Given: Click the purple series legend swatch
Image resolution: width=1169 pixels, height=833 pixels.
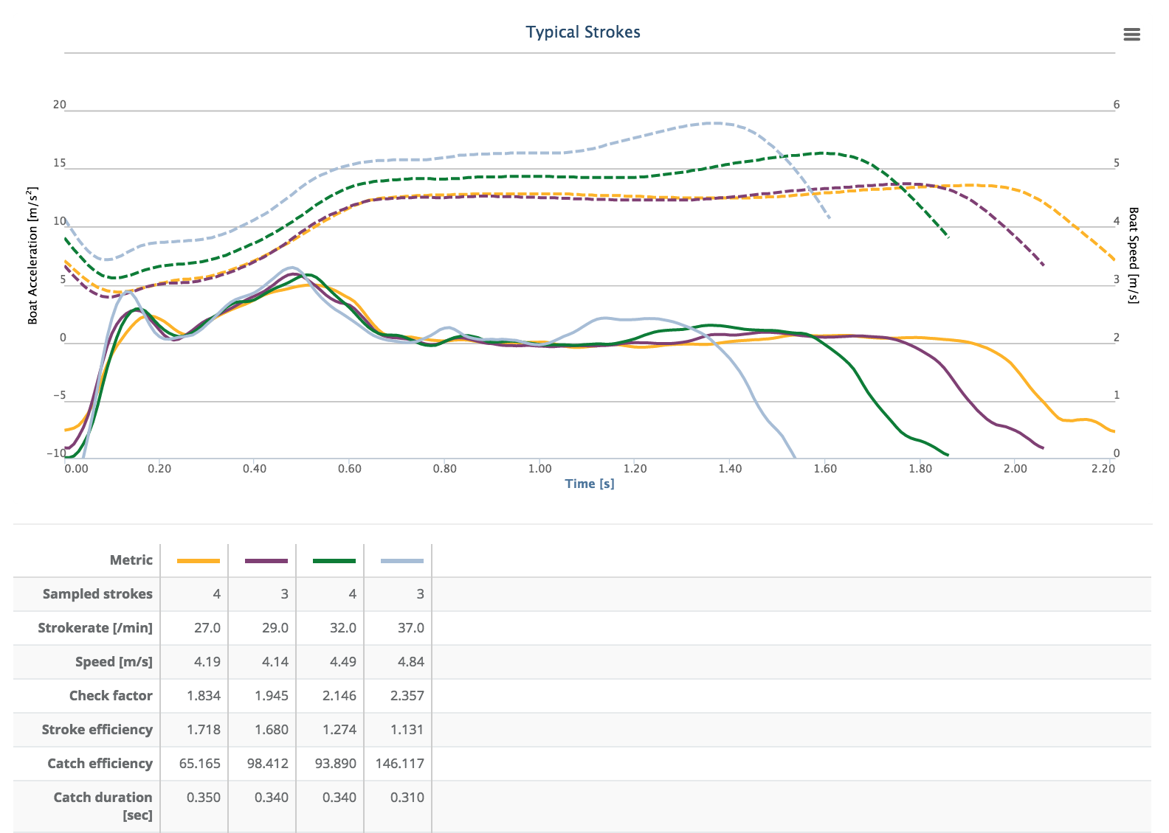Looking at the screenshot, I should point(266,561).
